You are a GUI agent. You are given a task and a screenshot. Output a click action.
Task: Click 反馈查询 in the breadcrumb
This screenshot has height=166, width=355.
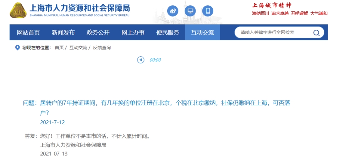pos(102,48)
